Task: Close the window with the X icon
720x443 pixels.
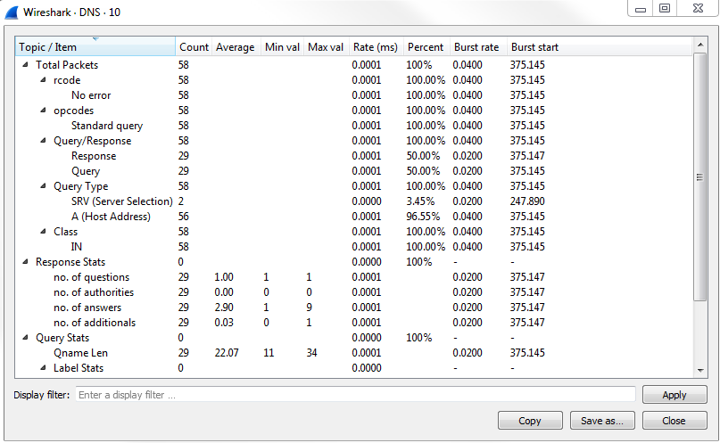Action: pos(698,9)
